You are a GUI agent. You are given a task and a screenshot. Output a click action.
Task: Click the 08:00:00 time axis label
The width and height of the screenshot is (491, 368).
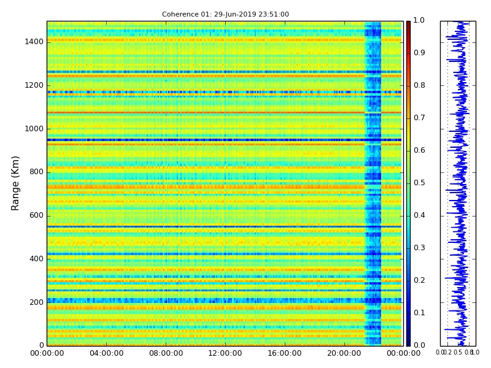(x=166, y=353)
